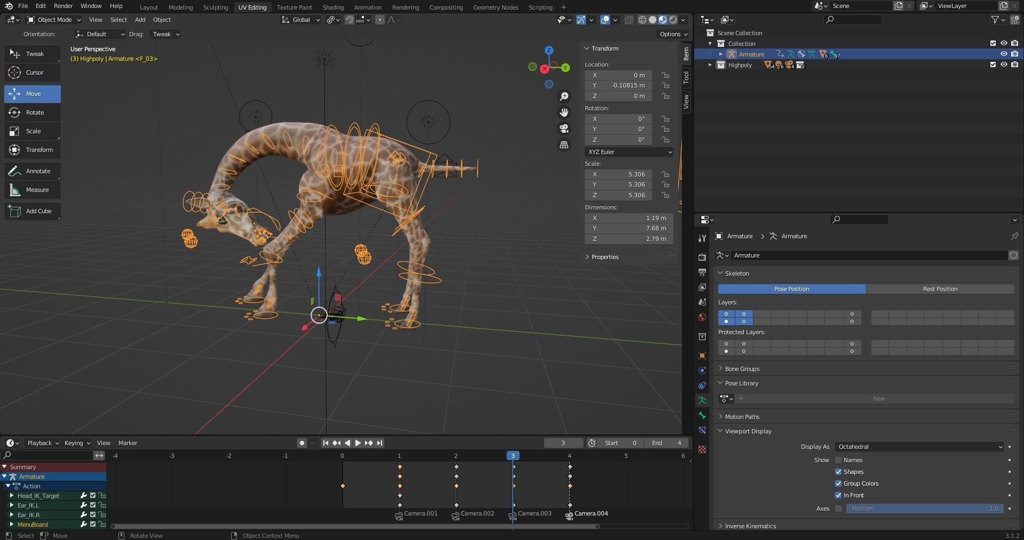1024x540 pixels.
Task: Pin the properties editor context
Action: (x=1014, y=236)
